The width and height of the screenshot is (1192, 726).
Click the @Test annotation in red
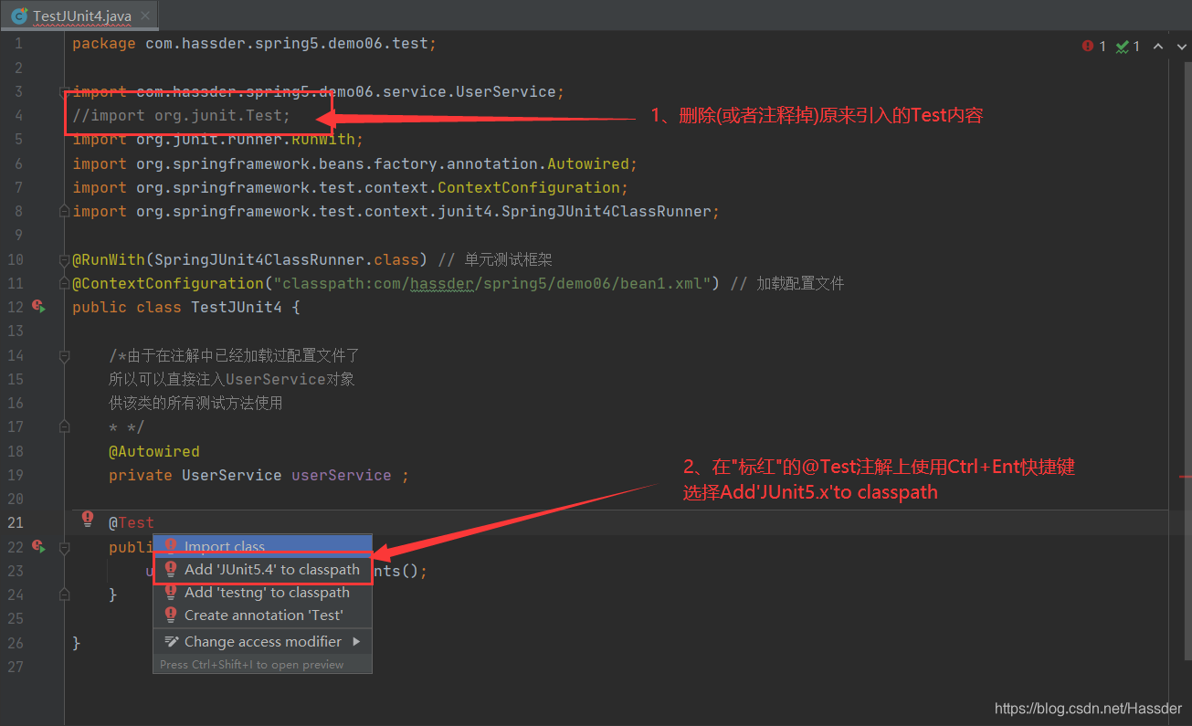[132, 522]
